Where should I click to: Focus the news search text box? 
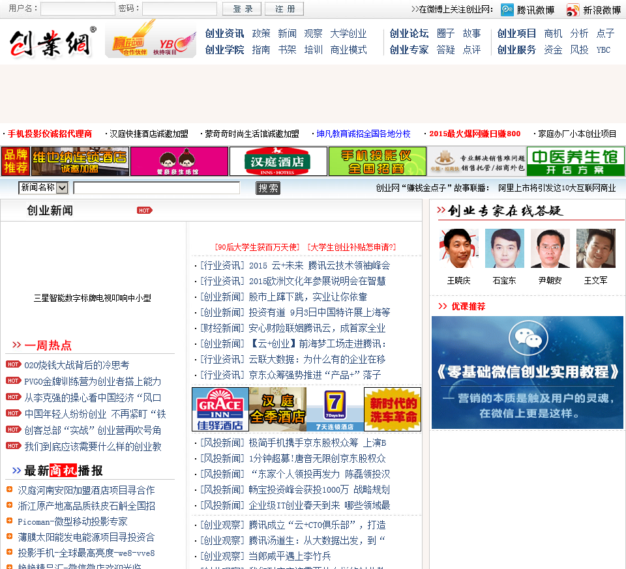157,188
